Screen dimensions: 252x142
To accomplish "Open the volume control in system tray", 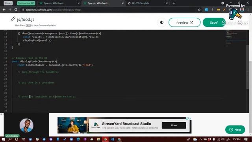I will (x=223, y=139).
